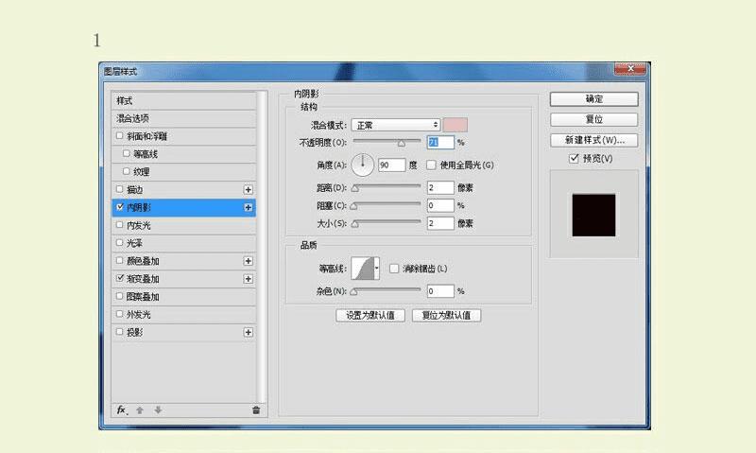Enable the 图案叠加 checkbox
The width and height of the screenshot is (756, 453).
tap(120, 296)
